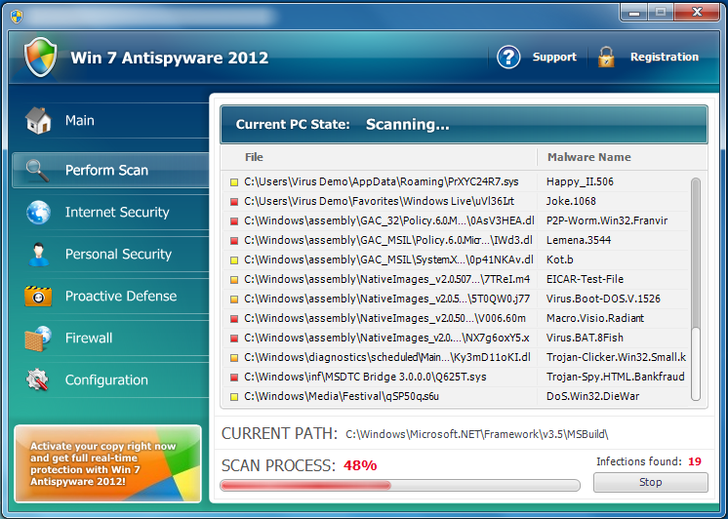Click yellow threat marker for PrXYC24R7.sys
The image size is (728, 519).
pyautogui.click(x=234, y=182)
